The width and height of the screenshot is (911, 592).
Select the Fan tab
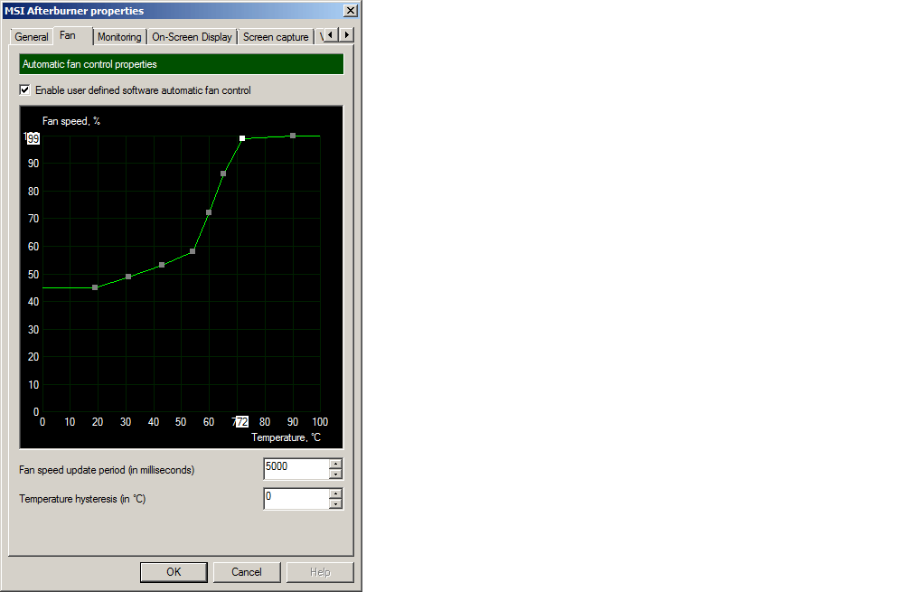click(68, 35)
